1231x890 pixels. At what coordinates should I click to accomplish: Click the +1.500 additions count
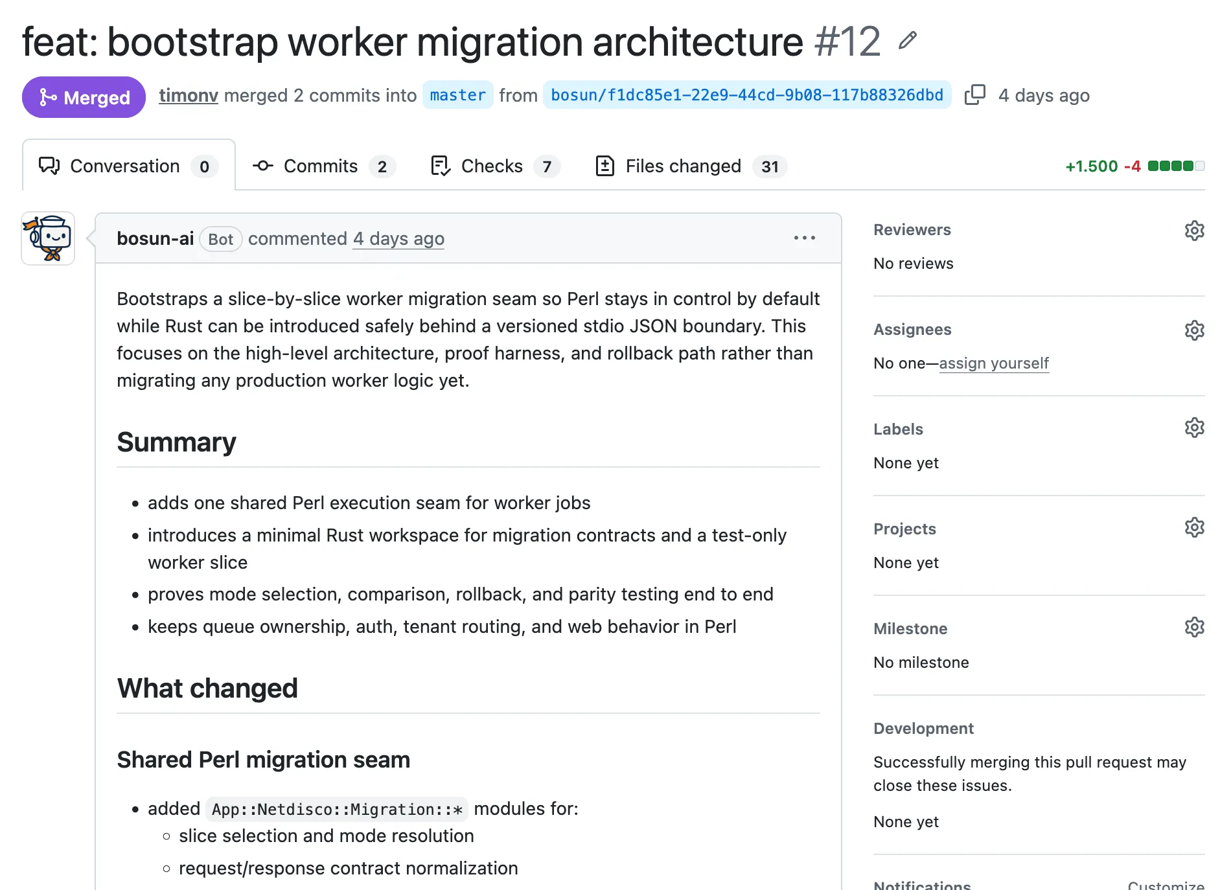coord(1092,166)
